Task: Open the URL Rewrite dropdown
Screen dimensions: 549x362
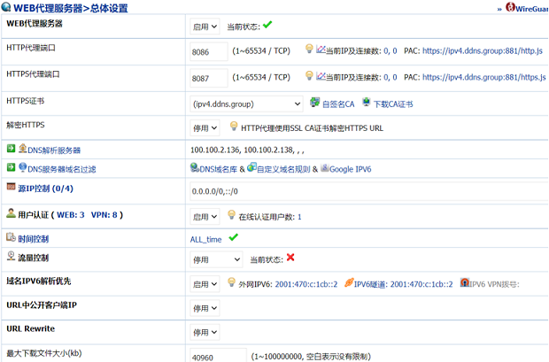Action: (x=205, y=332)
